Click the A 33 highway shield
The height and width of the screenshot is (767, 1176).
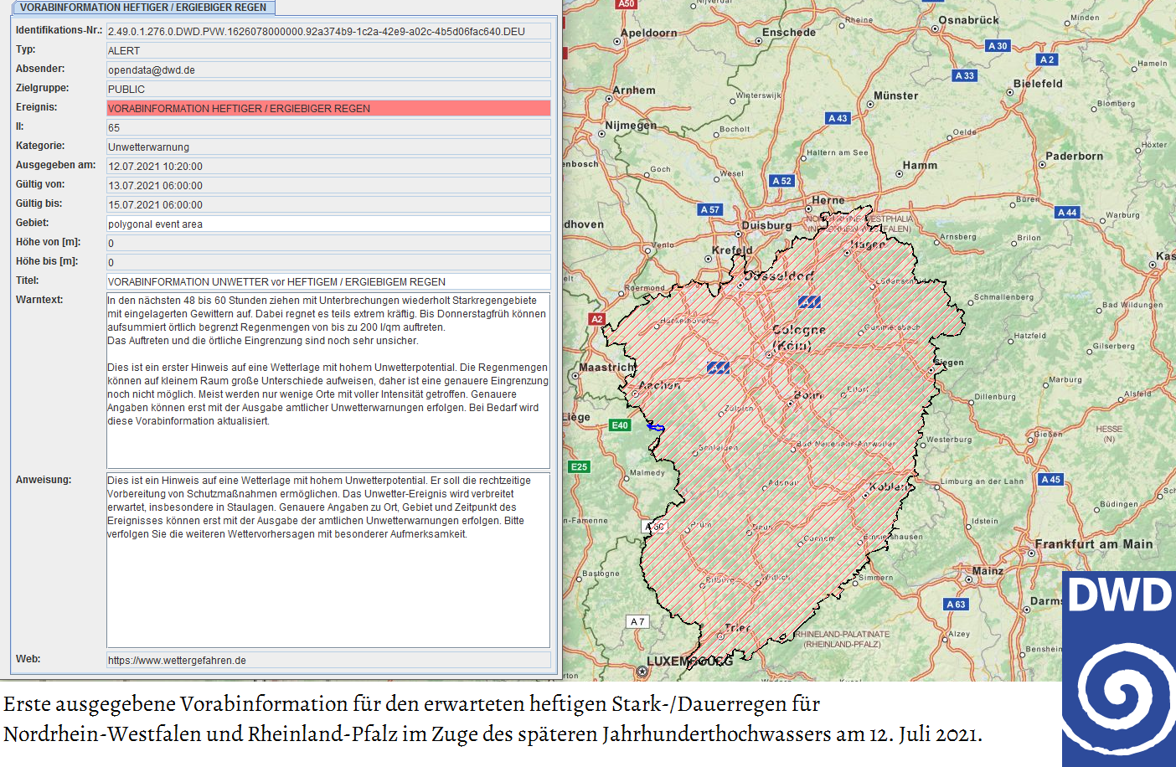tap(965, 75)
